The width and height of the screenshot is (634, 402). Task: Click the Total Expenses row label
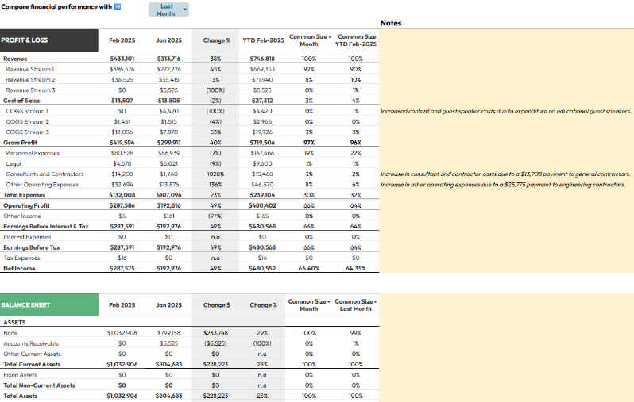click(x=25, y=195)
